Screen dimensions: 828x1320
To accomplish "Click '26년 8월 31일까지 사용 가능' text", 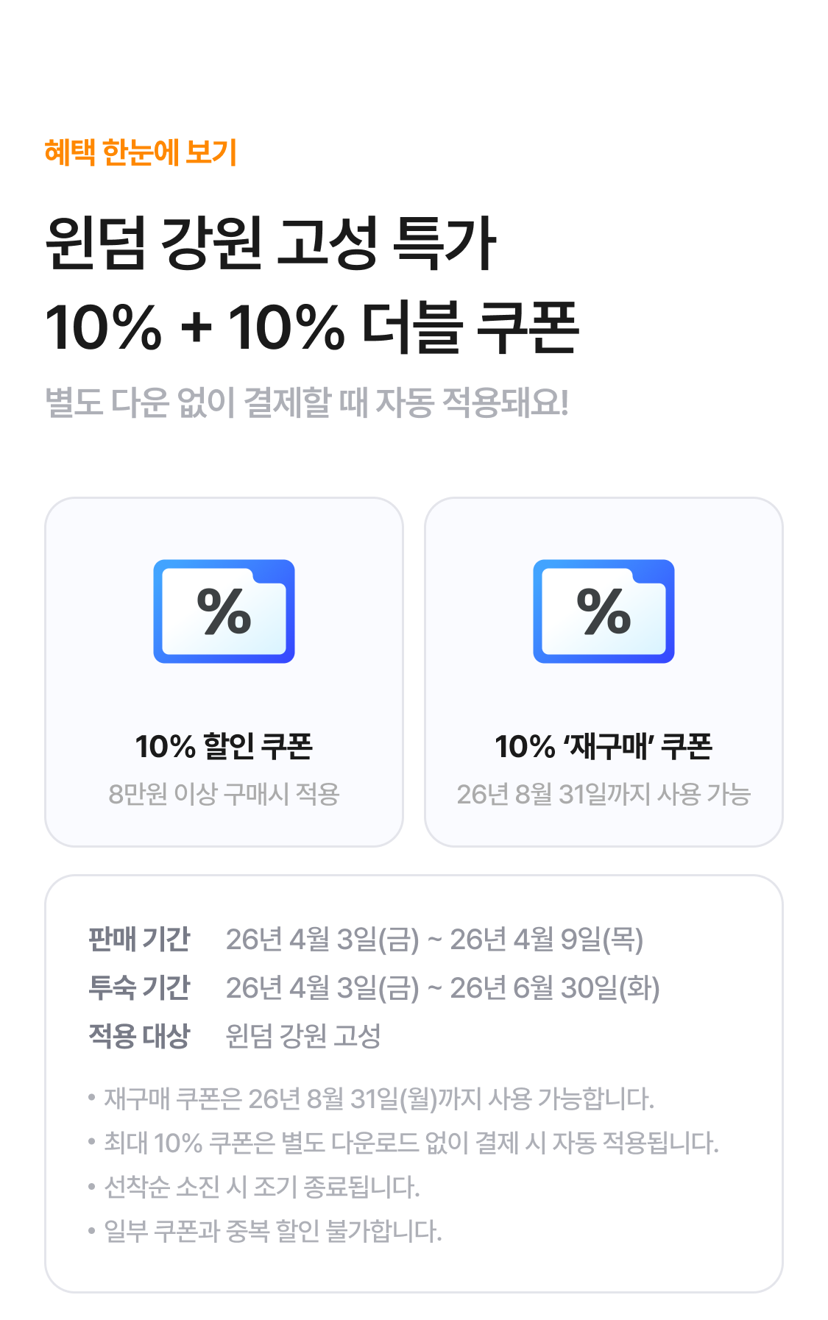I will [x=604, y=794].
